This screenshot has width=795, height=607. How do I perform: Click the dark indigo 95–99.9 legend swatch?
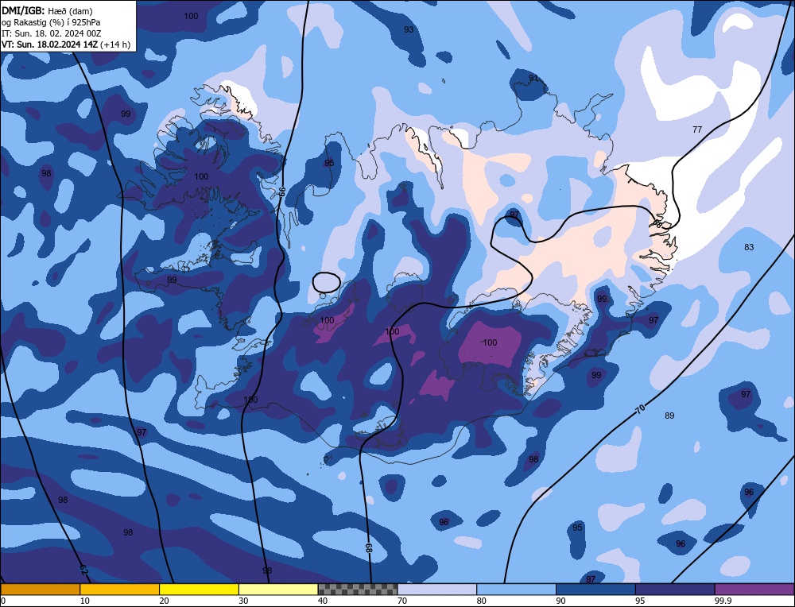coord(675,590)
